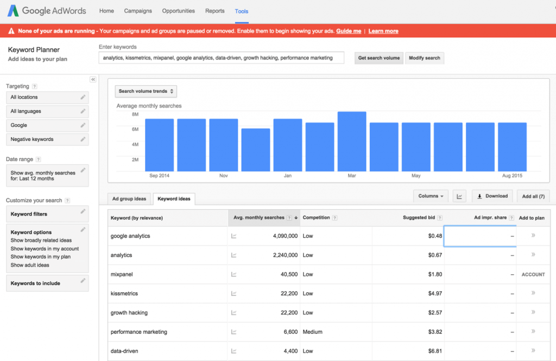
Task: Follow the Learn more link
Action: point(383,31)
